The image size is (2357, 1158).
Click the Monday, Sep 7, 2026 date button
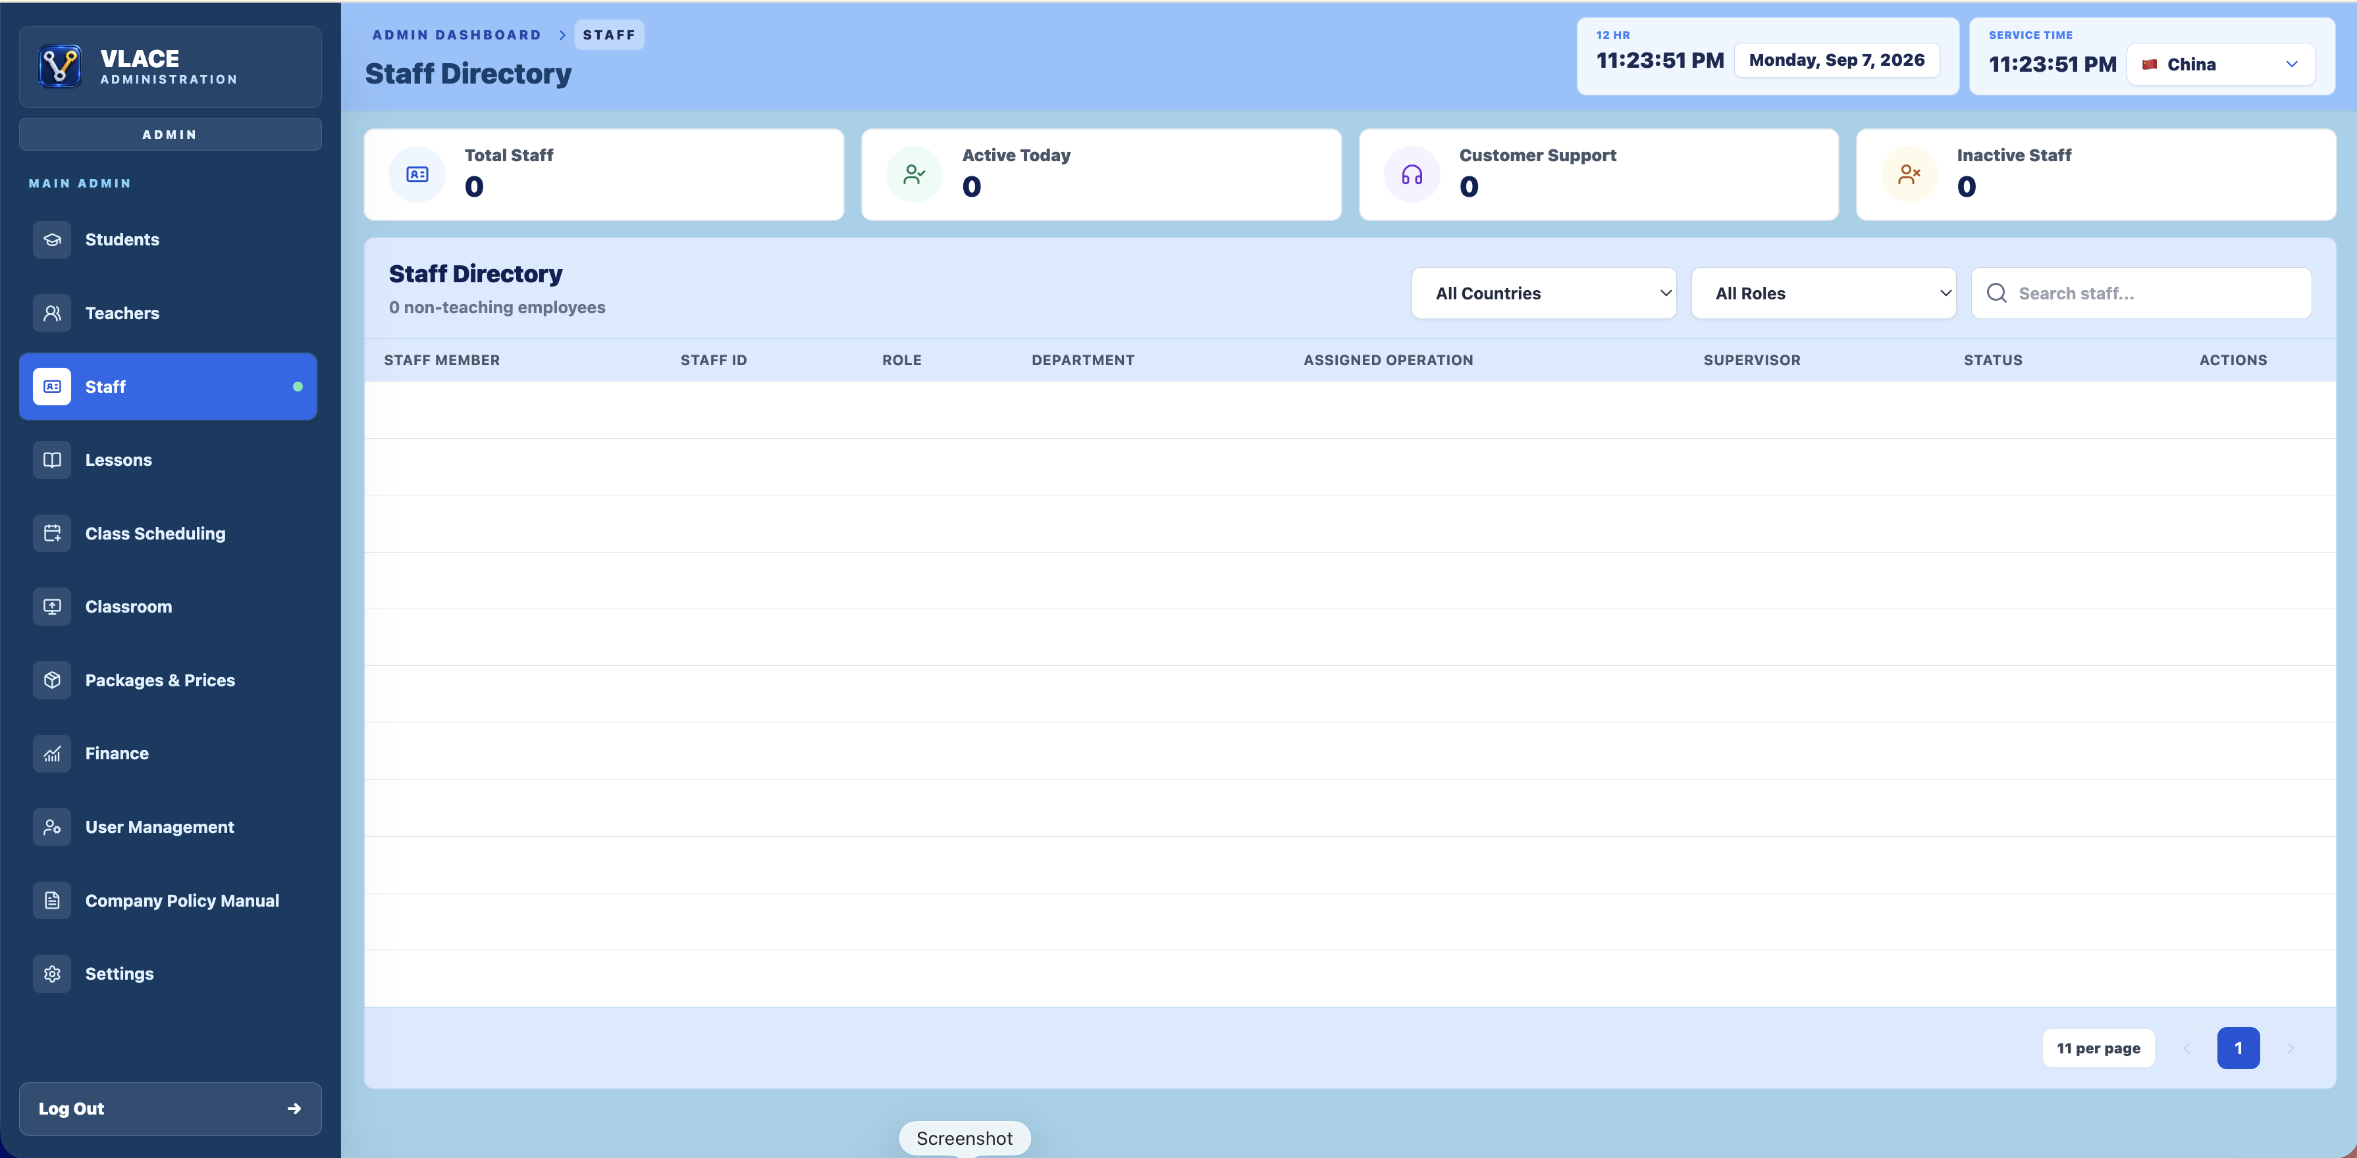pos(1836,61)
